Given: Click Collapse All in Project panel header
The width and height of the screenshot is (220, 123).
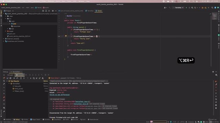Looking at the screenshot, I should click(49, 11).
